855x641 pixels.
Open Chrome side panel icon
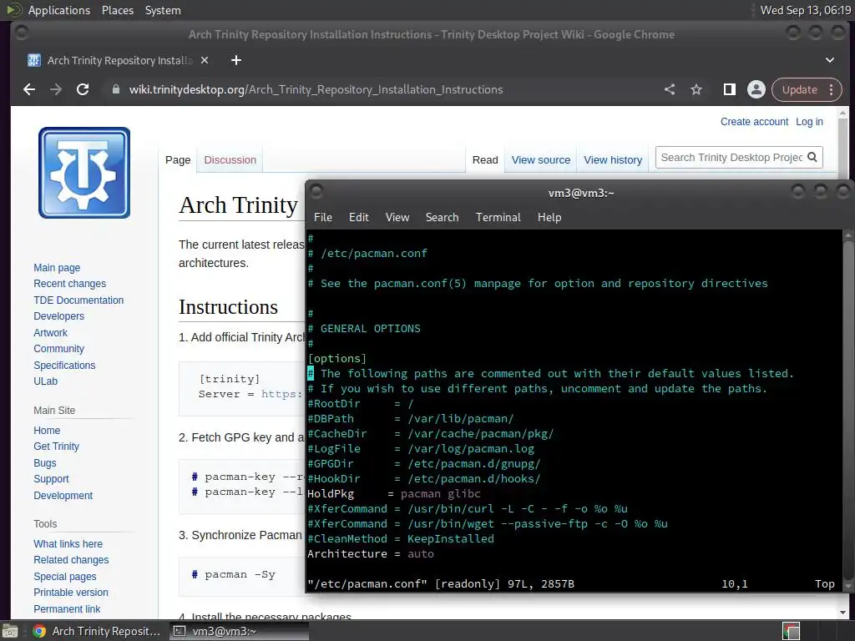pos(730,89)
